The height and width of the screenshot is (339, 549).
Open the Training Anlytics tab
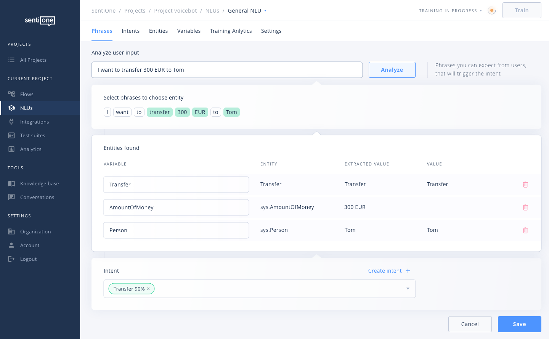pos(231,31)
